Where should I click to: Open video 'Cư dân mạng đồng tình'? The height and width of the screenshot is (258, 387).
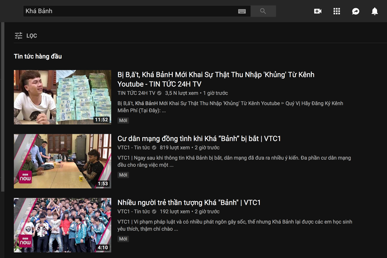pyautogui.click(x=199, y=139)
